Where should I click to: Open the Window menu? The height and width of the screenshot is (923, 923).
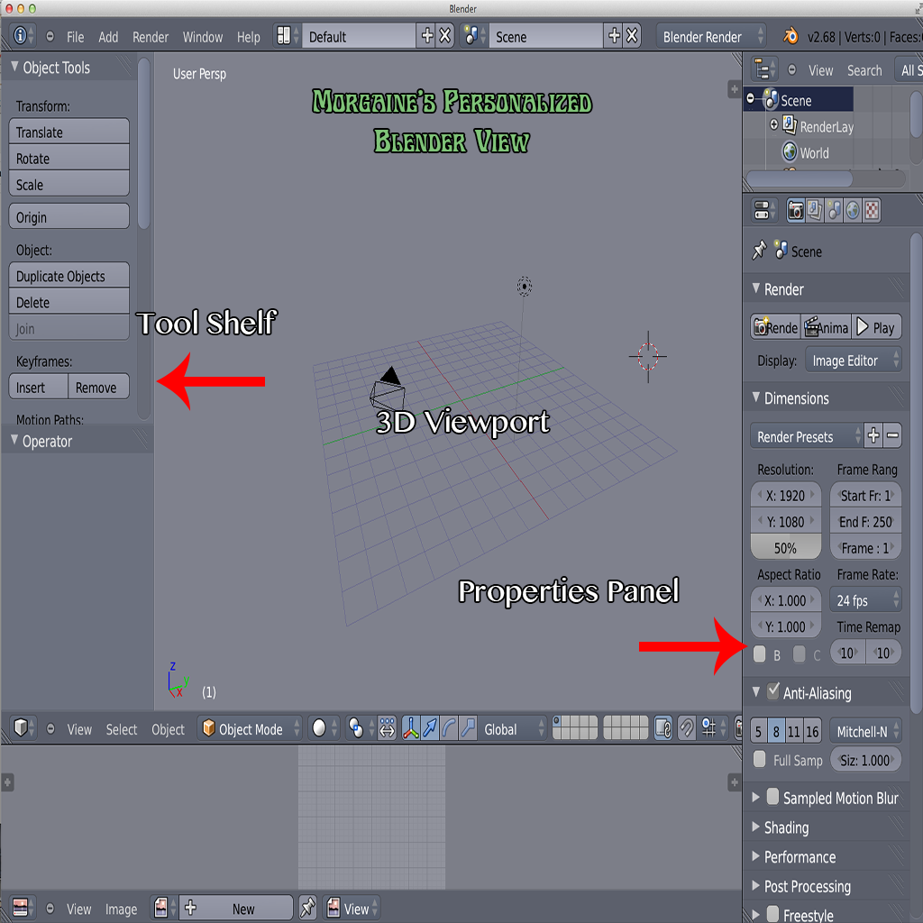pos(203,36)
